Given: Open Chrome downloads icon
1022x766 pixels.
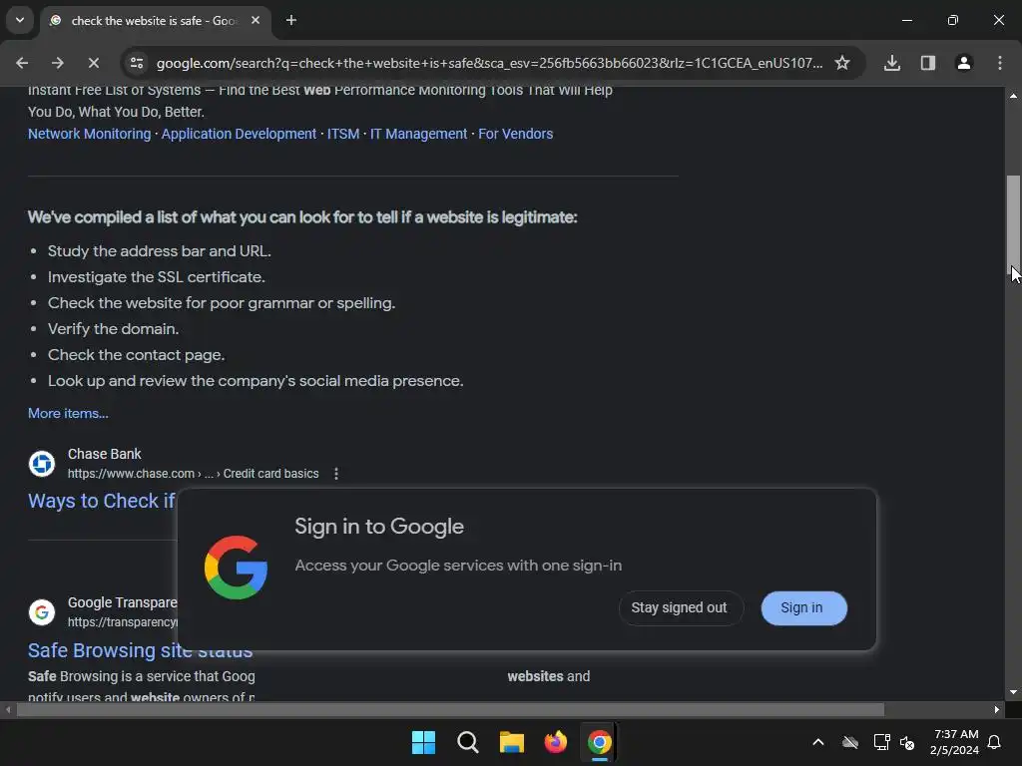Looking at the screenshot, I should coord(892,63).
